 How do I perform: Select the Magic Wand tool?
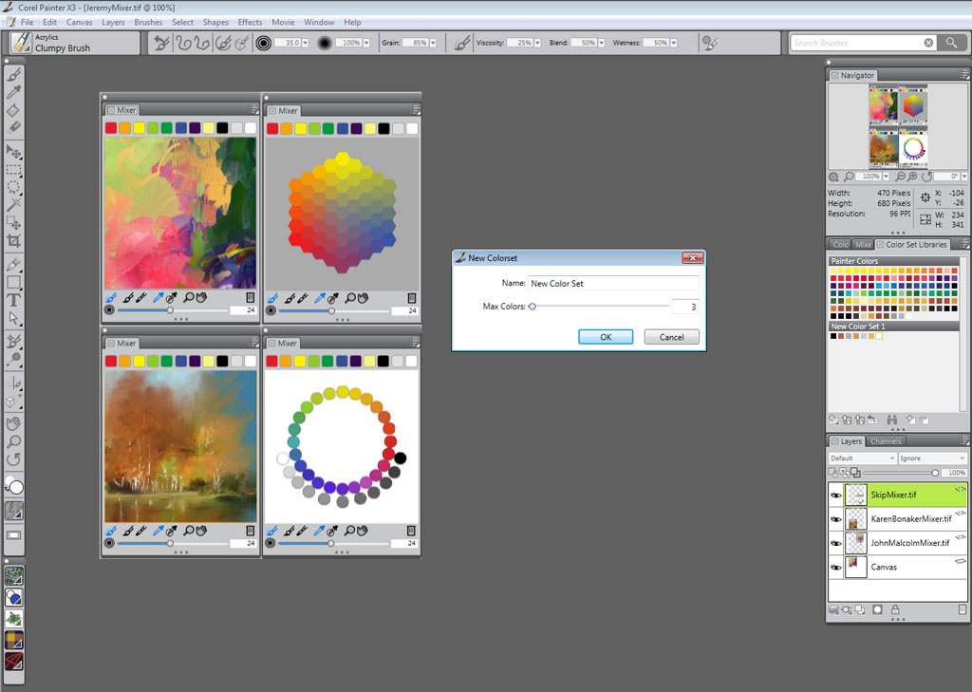click(14, 203)
